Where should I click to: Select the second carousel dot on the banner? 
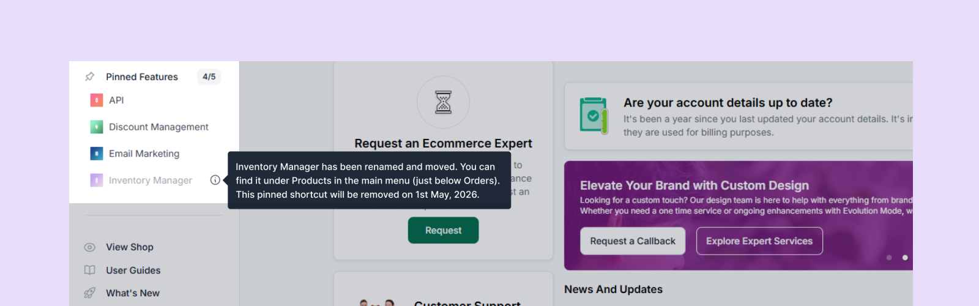[x=905, y=258]
